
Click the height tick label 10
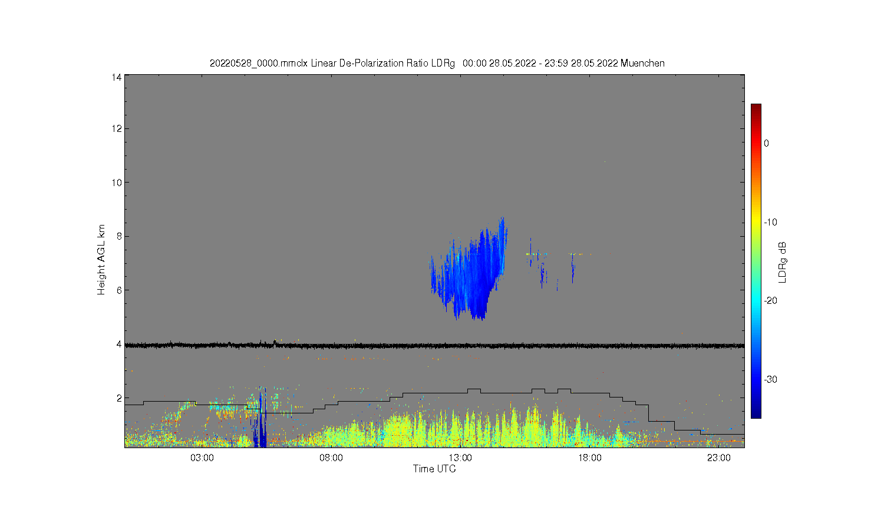pos(117,183)
